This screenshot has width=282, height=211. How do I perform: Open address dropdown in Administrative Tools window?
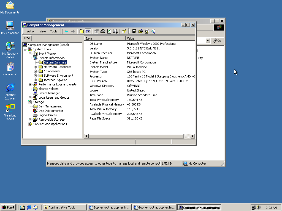208,41
